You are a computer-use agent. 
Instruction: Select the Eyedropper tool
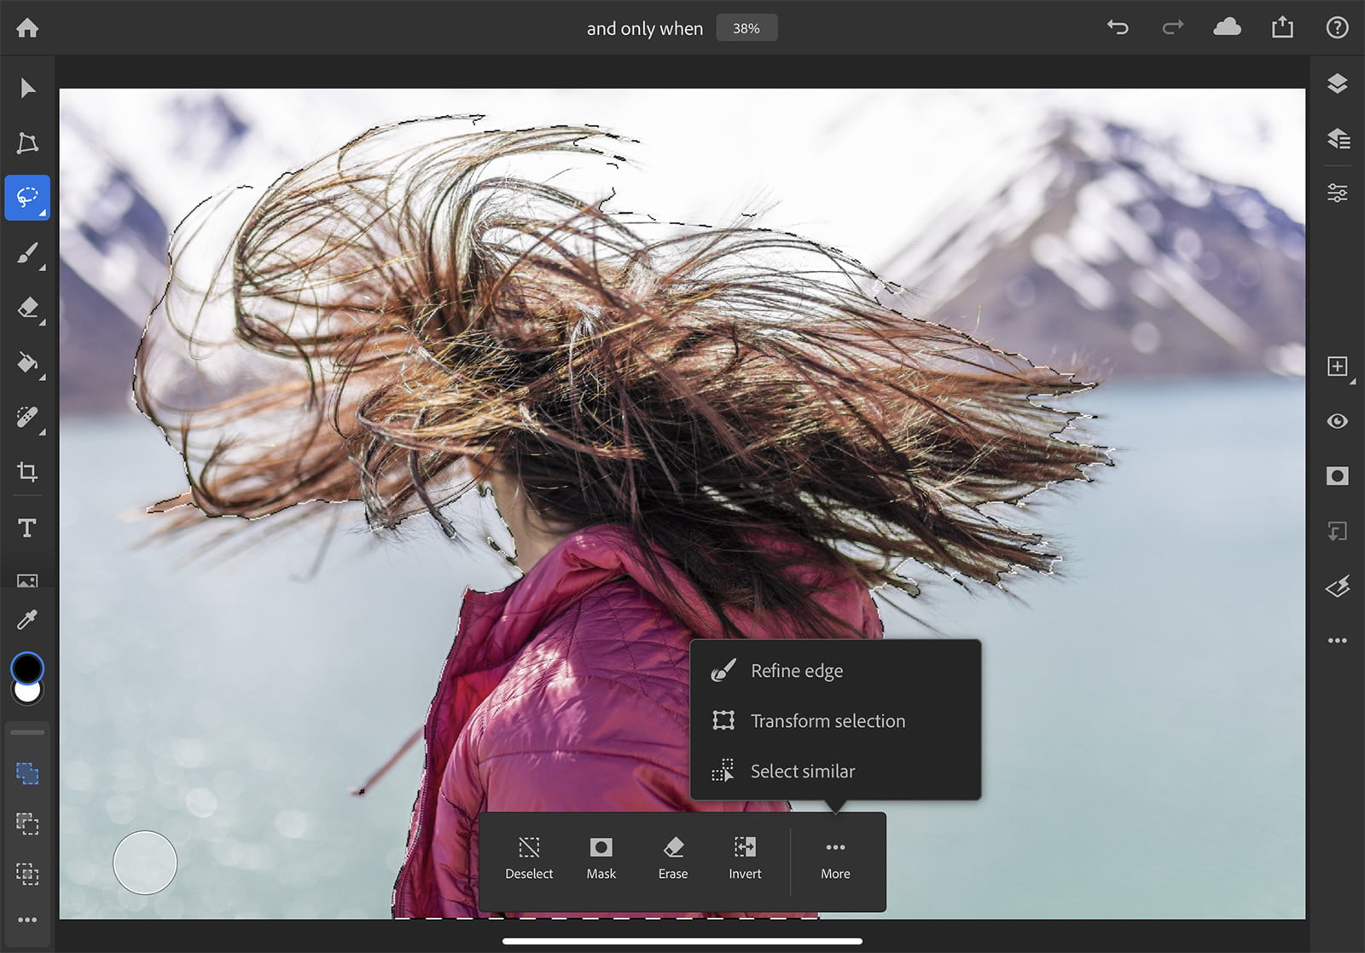pyautogui.click(x=27, y=620)
